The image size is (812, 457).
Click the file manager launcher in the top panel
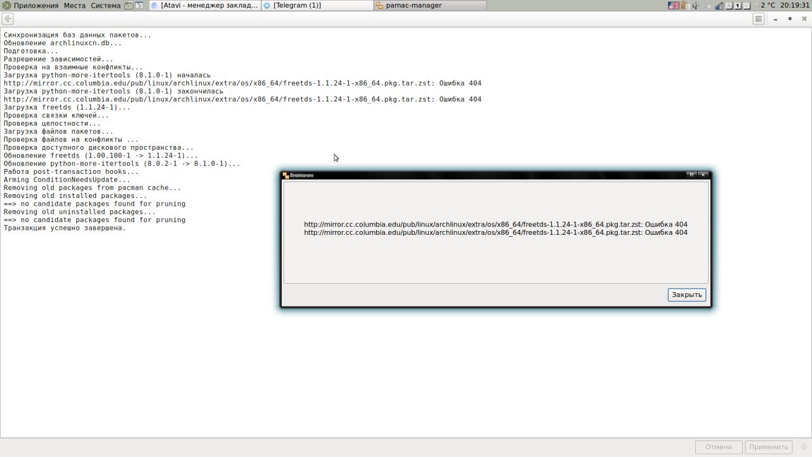tap(128, 5)
